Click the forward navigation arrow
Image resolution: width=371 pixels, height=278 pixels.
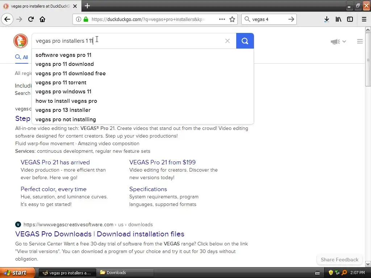click(x=19, y=19)
